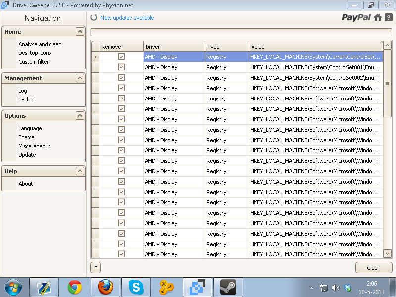Select the value HKEY_LOCAL_MACHINE\System\ControlSet002 cell
This screenshot has height=297, width=396.
316,78
